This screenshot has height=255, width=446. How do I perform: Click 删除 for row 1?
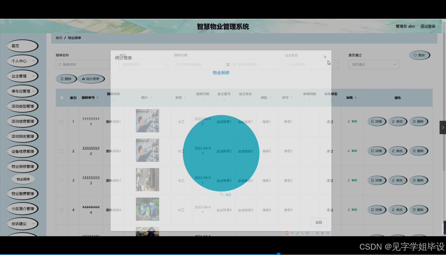point(419,122)
